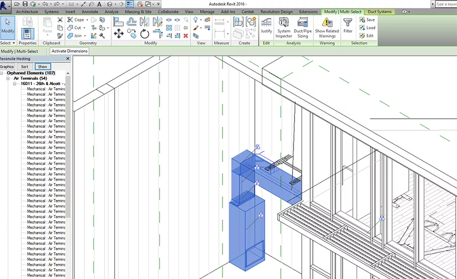Open the System Inspector tool
Screen dimensions: 457x279
(x=283, y=28)
